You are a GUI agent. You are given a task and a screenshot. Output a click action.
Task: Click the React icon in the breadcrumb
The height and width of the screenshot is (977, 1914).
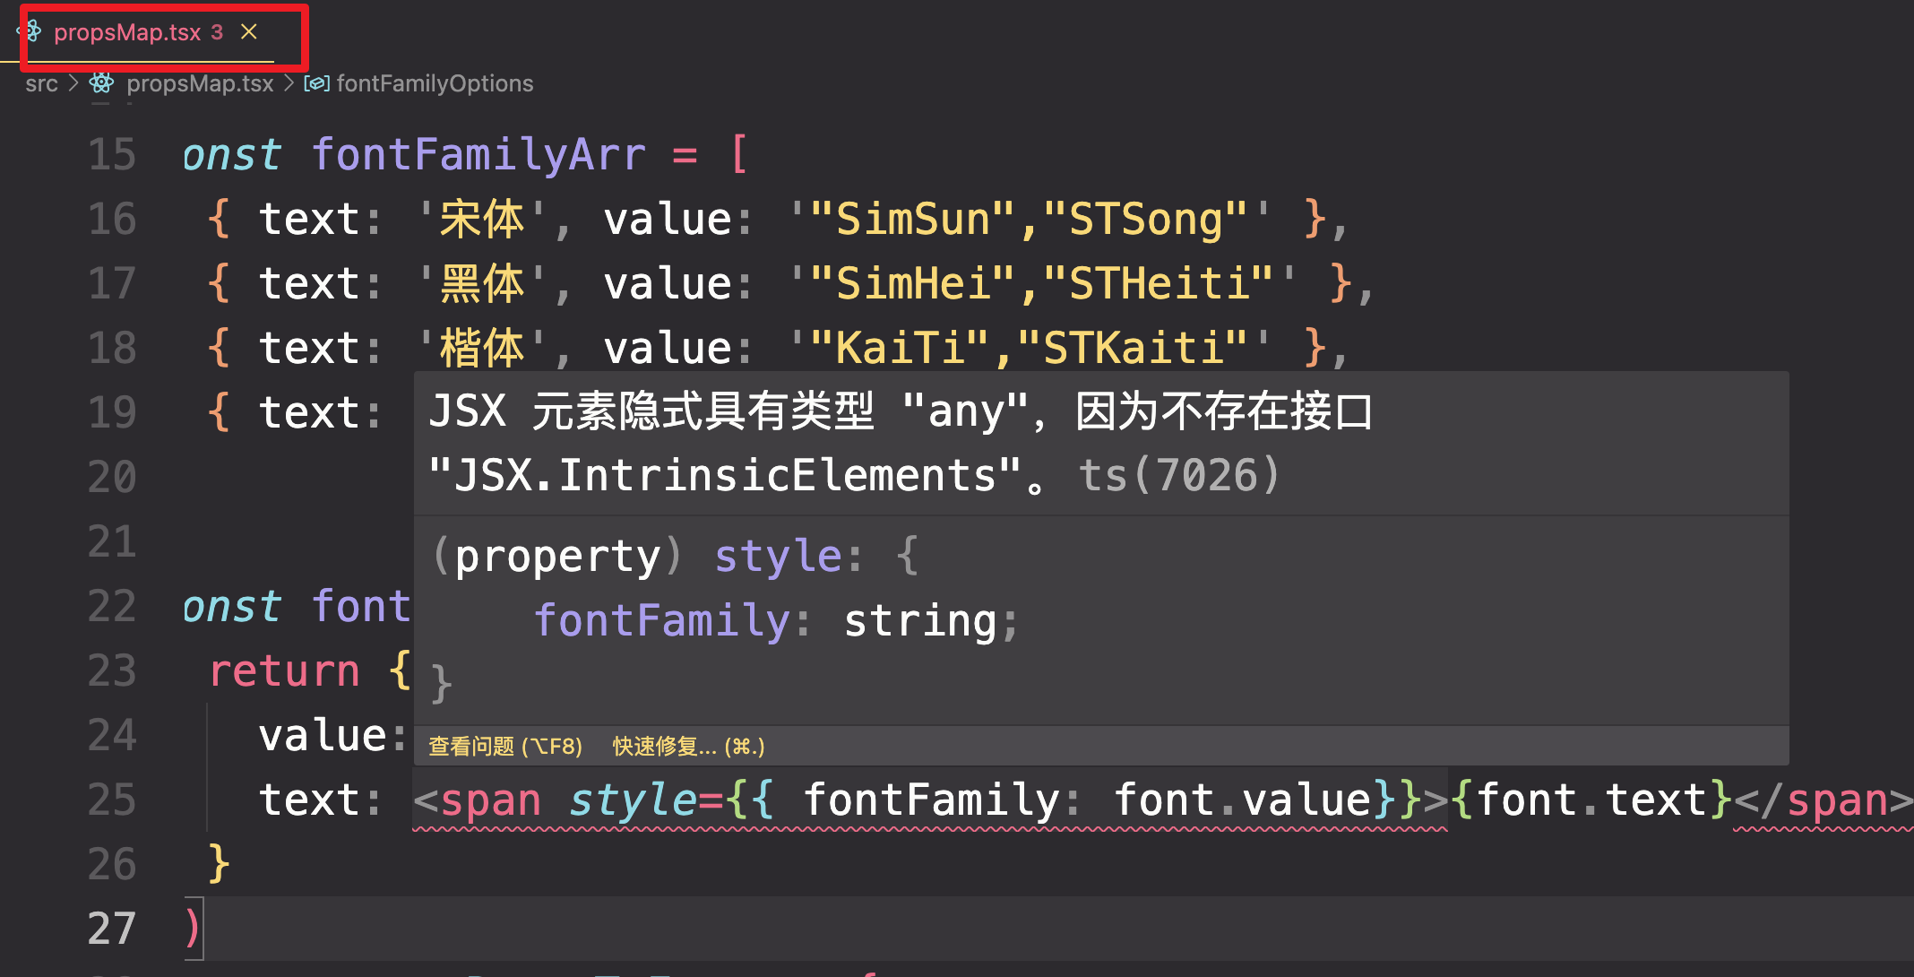coord(101,83)
